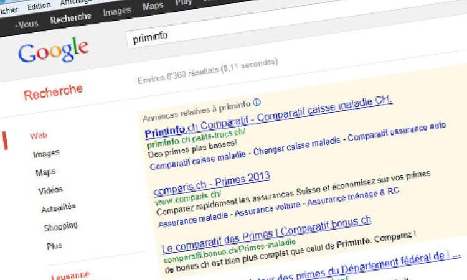Click the Changer caisse maladie sitelink
Image resolution: width=467 pixels, height=280 pixels.
point(296,146)
